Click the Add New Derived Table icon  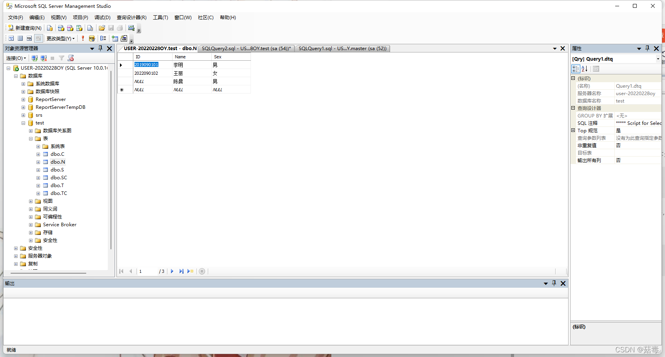pos(124,38)
